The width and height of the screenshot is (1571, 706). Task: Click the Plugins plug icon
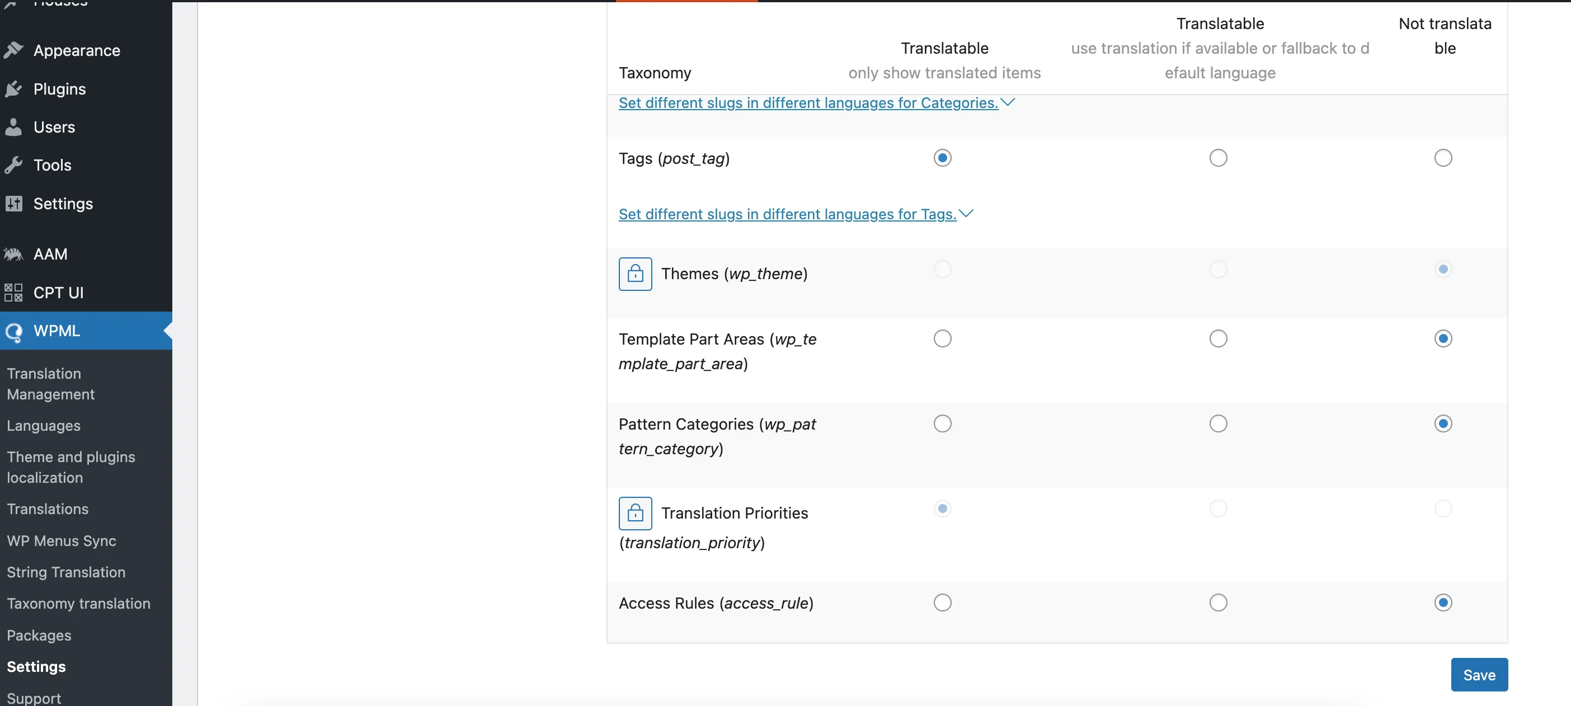pyautogui.click(x=13, y=89)
